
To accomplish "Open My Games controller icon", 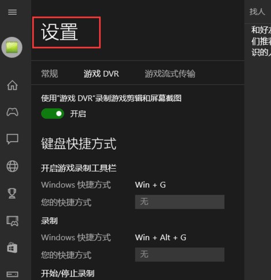I will click(x=12, y=112).
